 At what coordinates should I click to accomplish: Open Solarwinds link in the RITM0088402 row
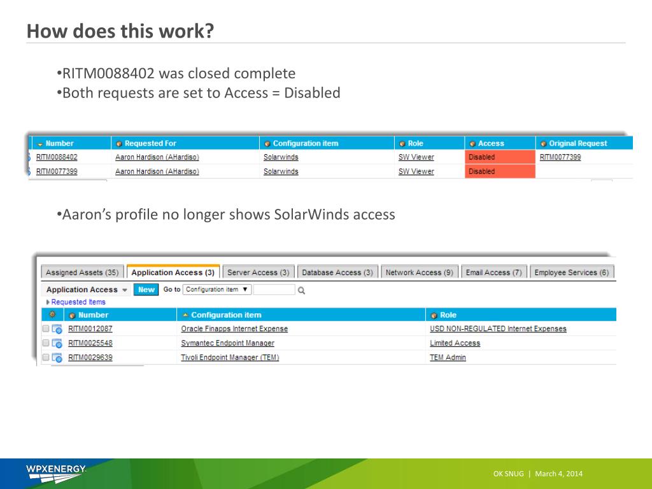(281, 157)
